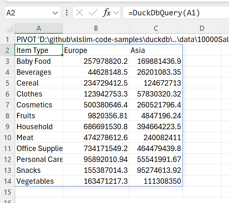Select column A header
The image size is (229, 203).
pos(39,28)
